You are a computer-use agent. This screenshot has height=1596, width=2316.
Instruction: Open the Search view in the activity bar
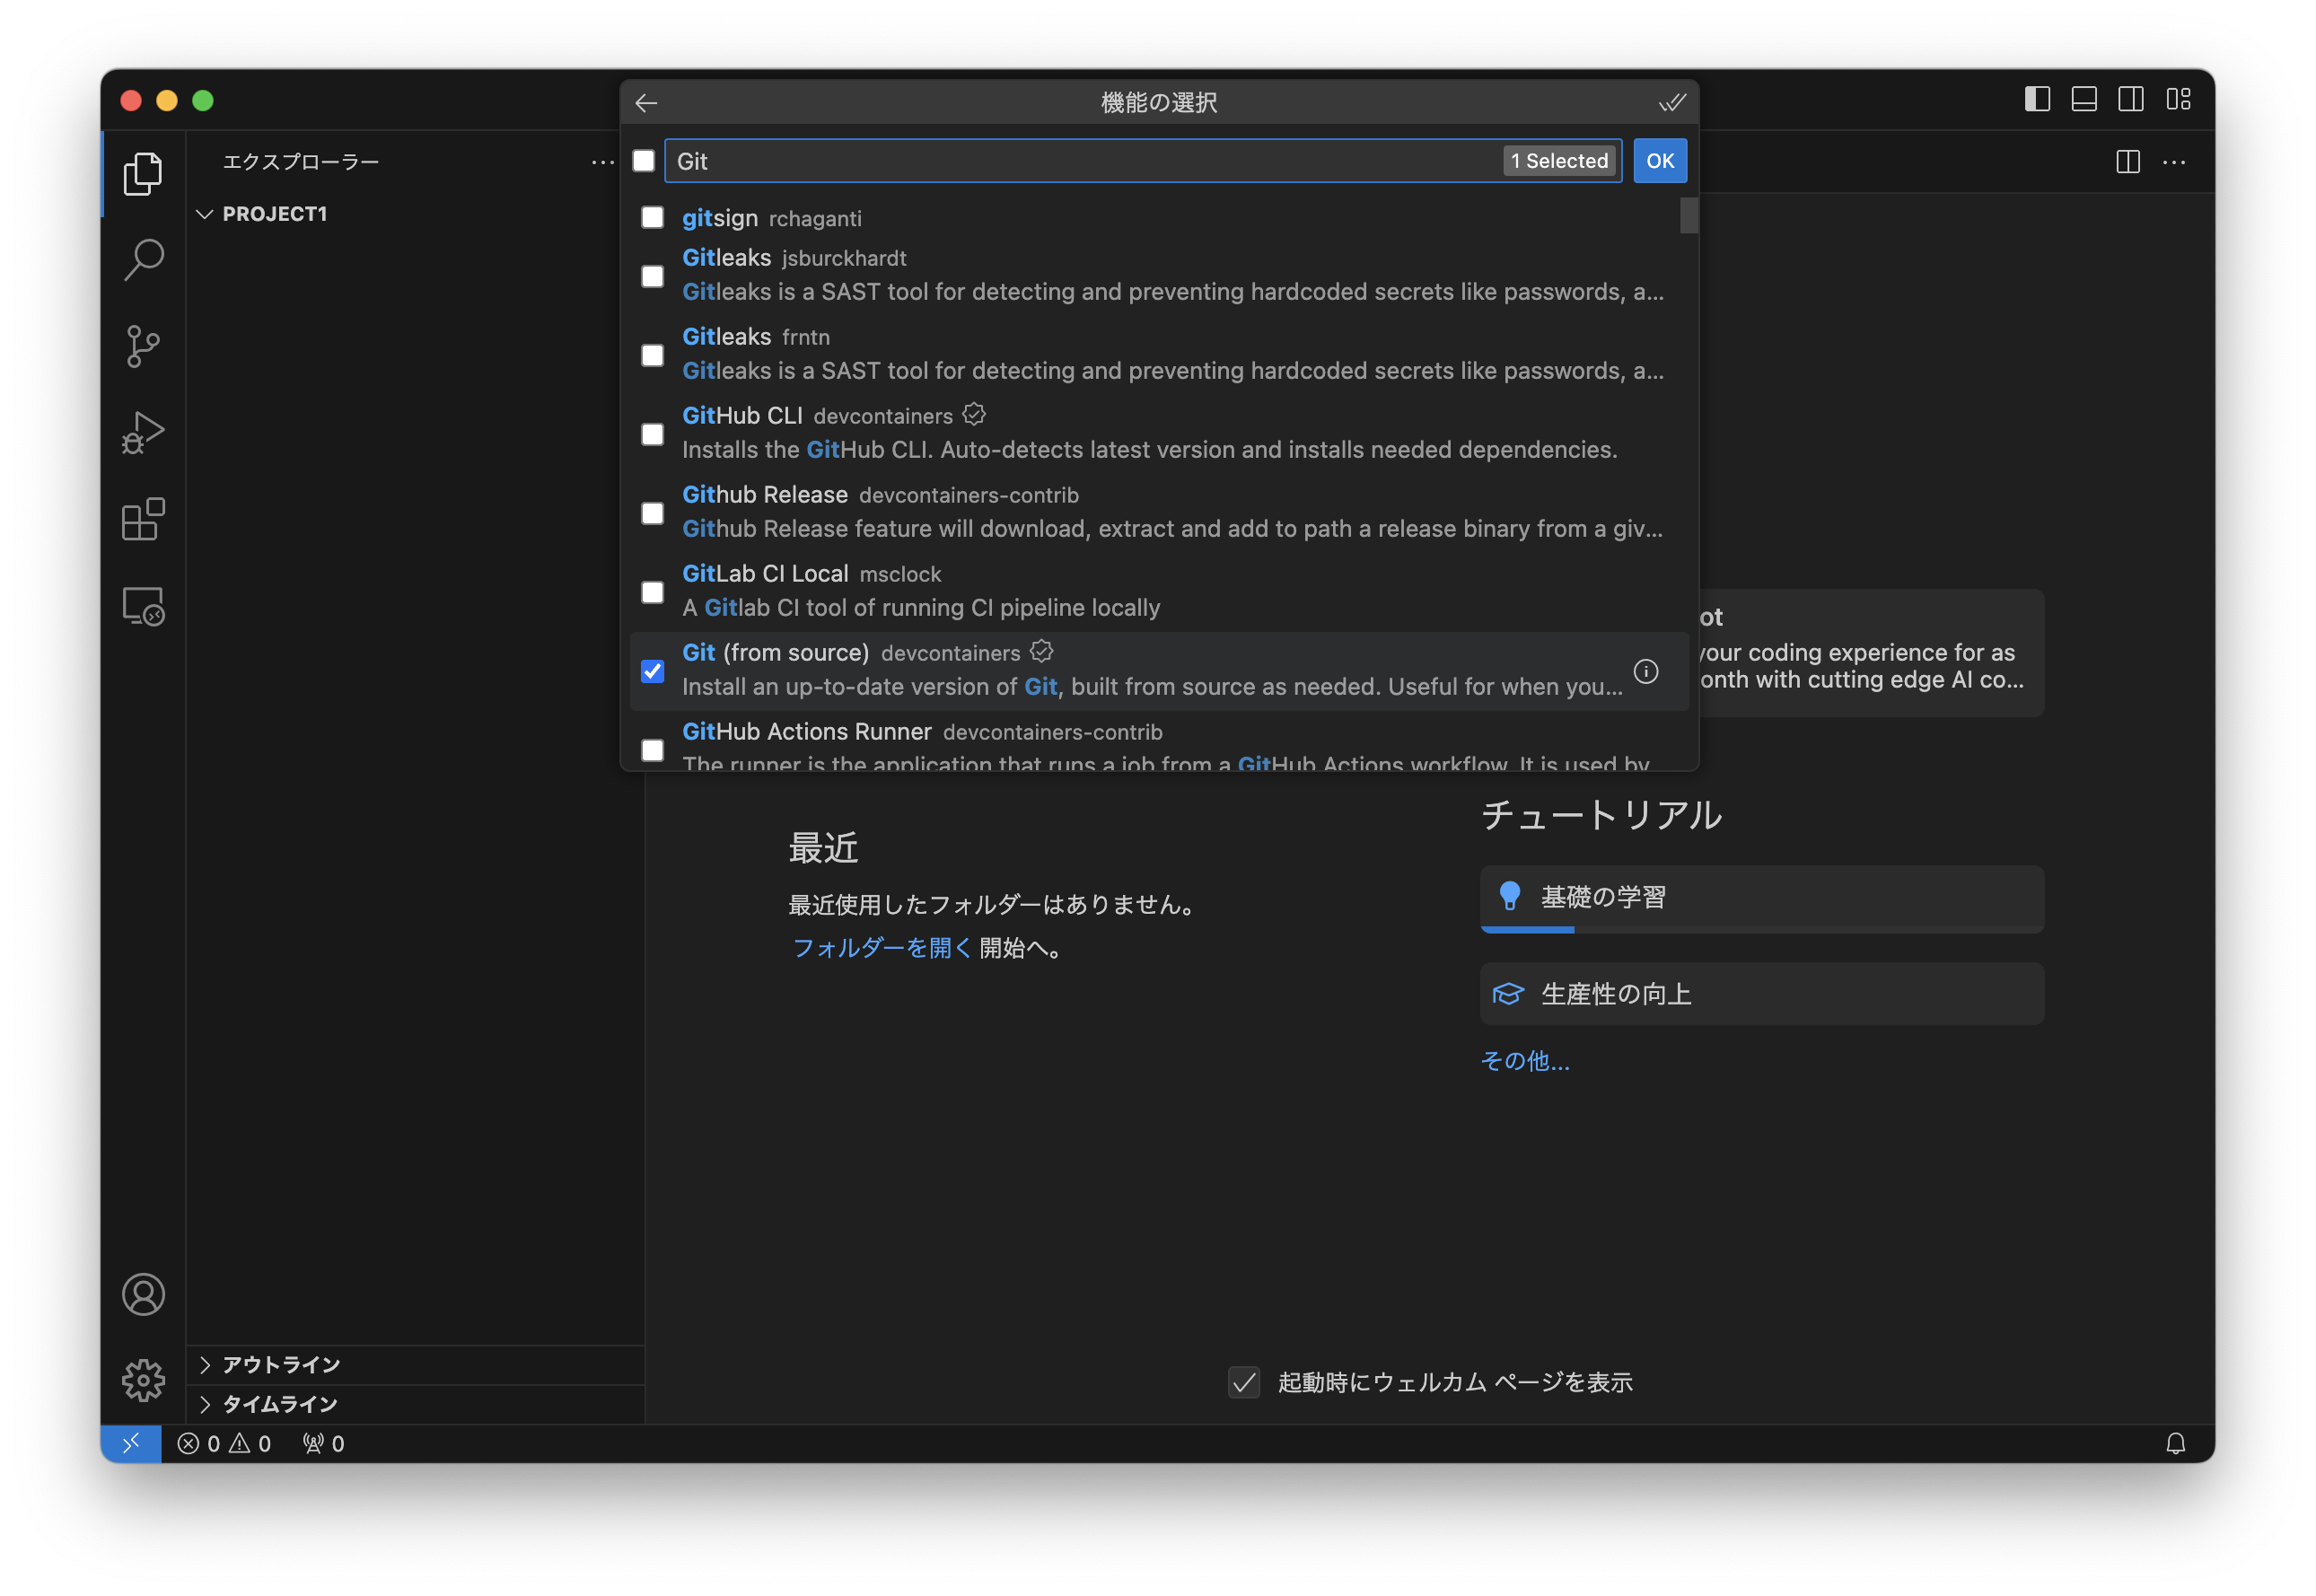coord(143,259)
